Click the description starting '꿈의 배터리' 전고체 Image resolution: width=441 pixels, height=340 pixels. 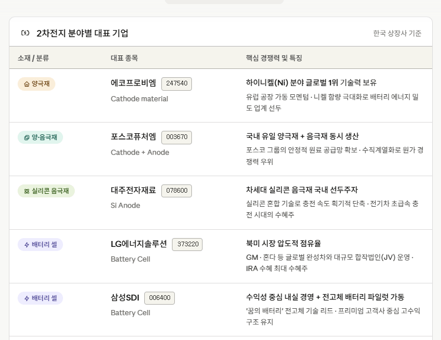[x=333, y=316]
